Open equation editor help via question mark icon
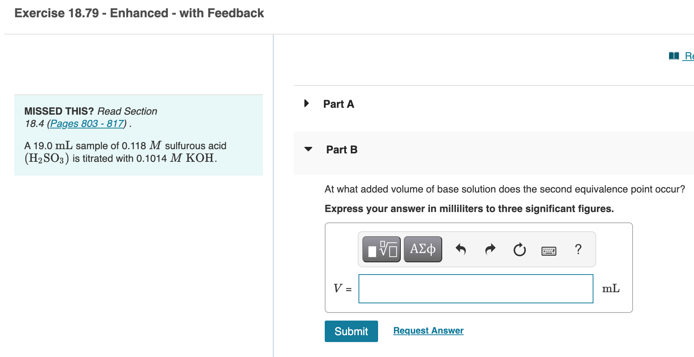The width and height of the screenshot is (694, 357). (x=578, y=249)
